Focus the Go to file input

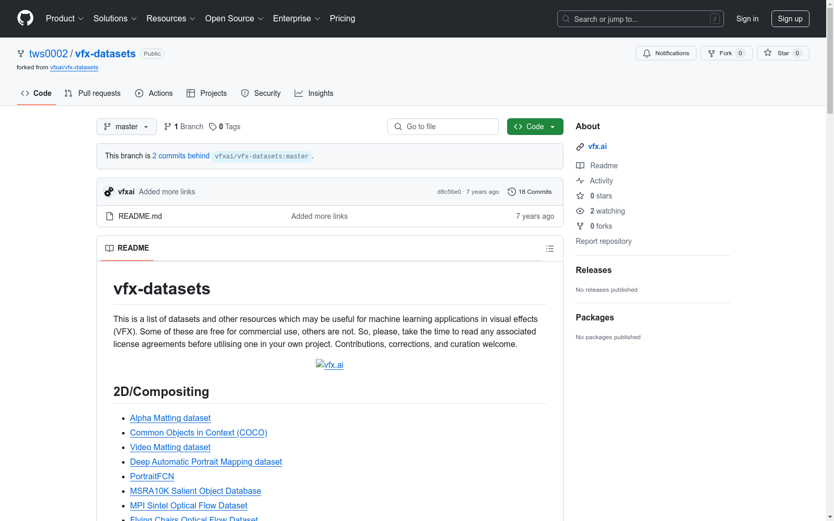pyautogui.click(x=443, y=127)
